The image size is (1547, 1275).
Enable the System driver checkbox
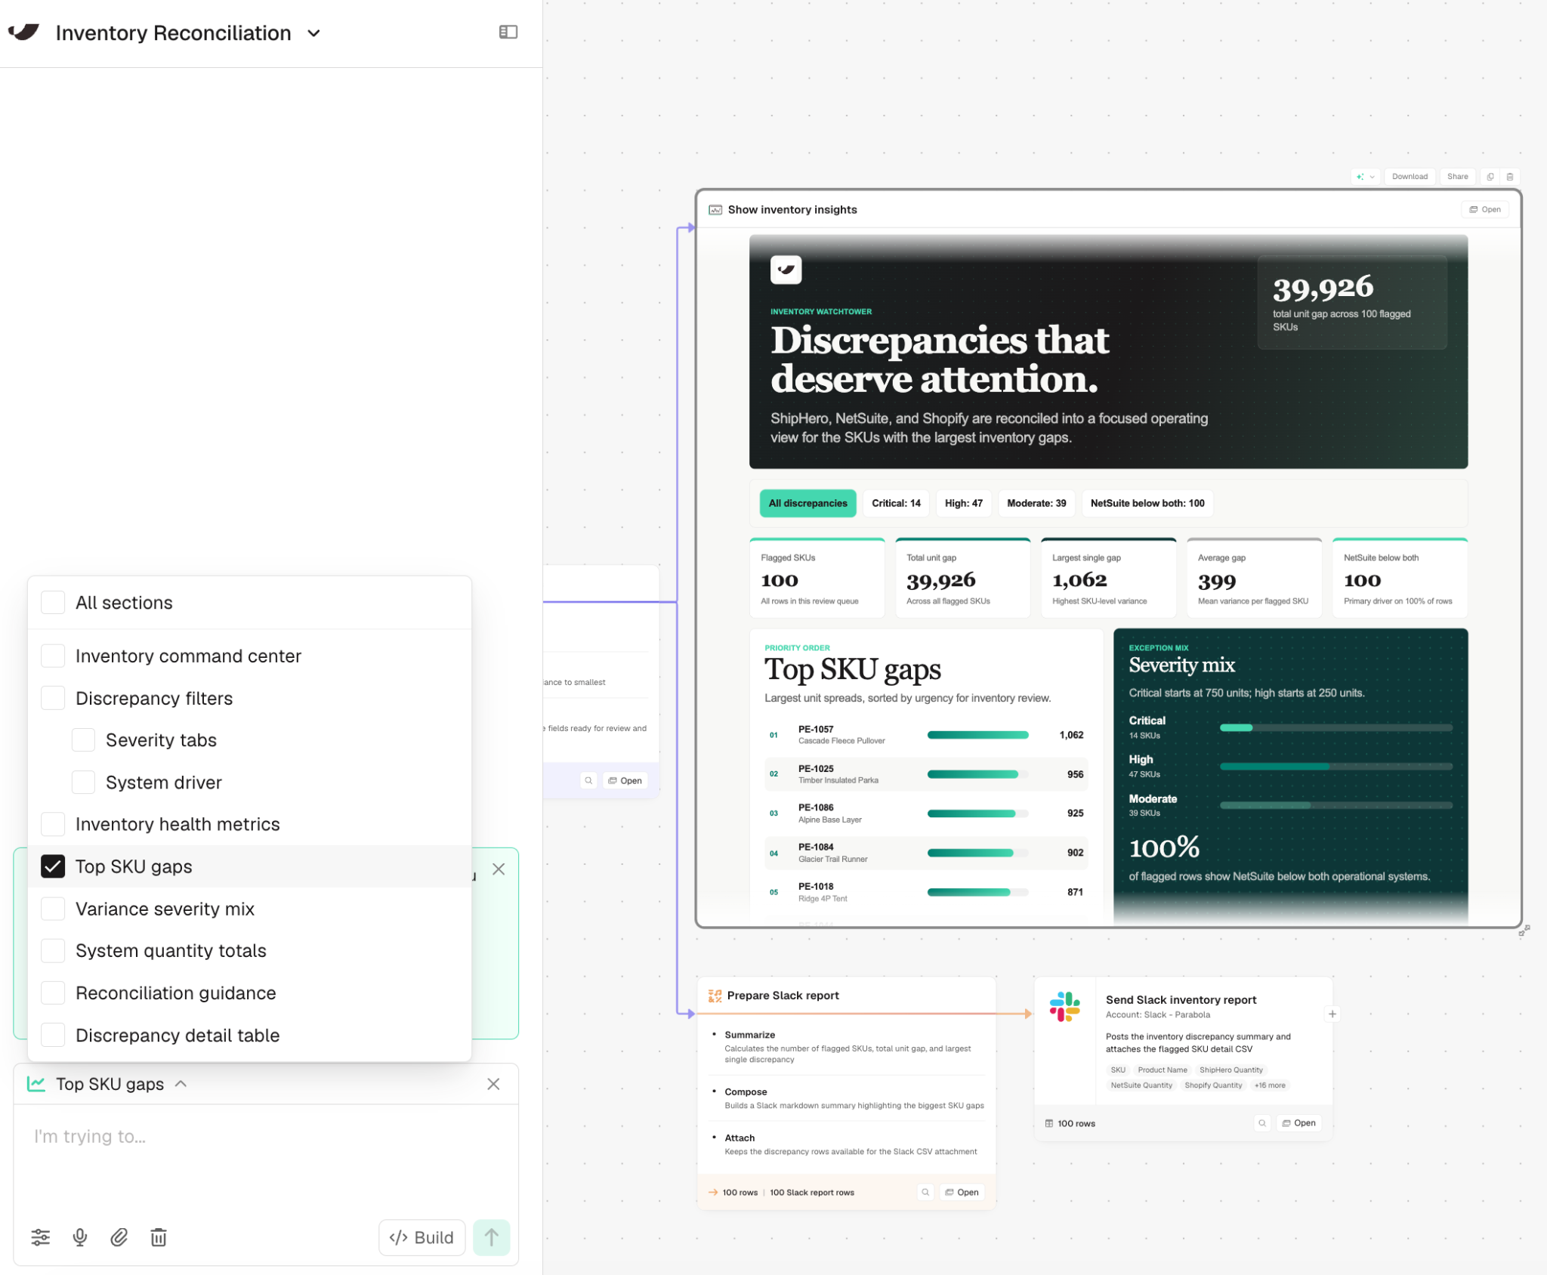point(83,782)
